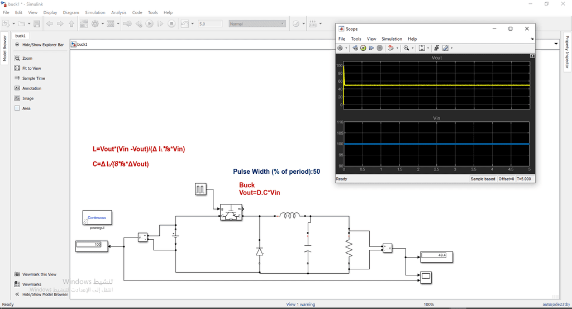Select Zoom tool in Scope toolbar

(x=407, y=48)
